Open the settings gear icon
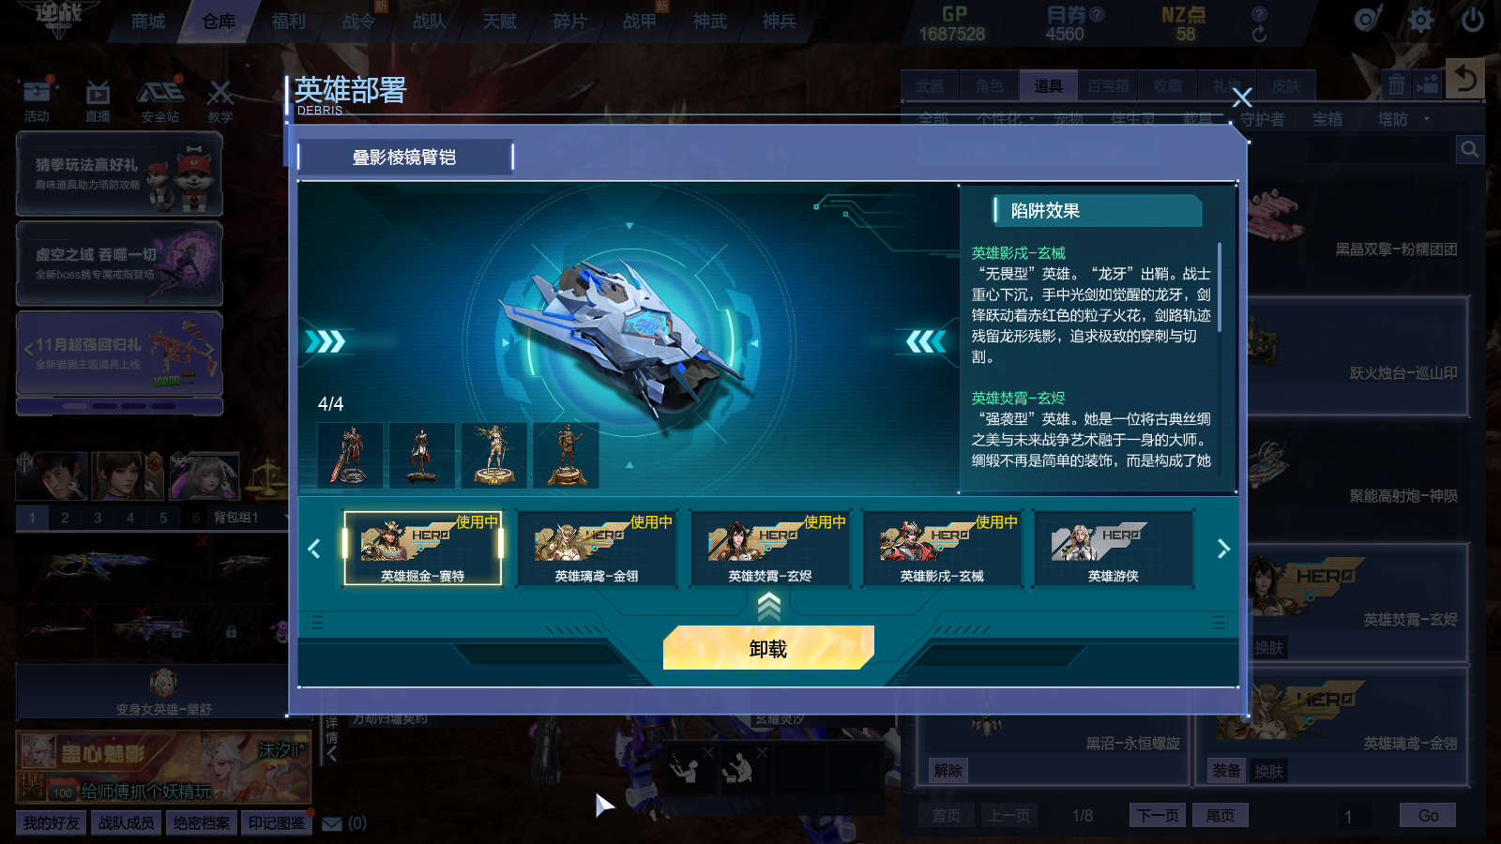This screenshot has height=844, width=1501. click(x=1420, y=20)
